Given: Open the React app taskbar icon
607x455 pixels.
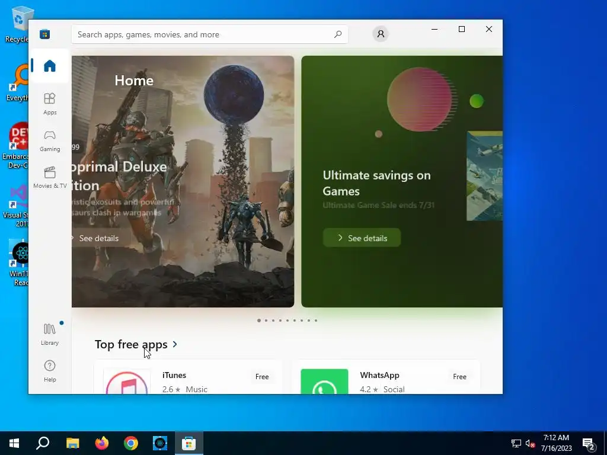Looking at the screenshot, I should pos(160,443).
